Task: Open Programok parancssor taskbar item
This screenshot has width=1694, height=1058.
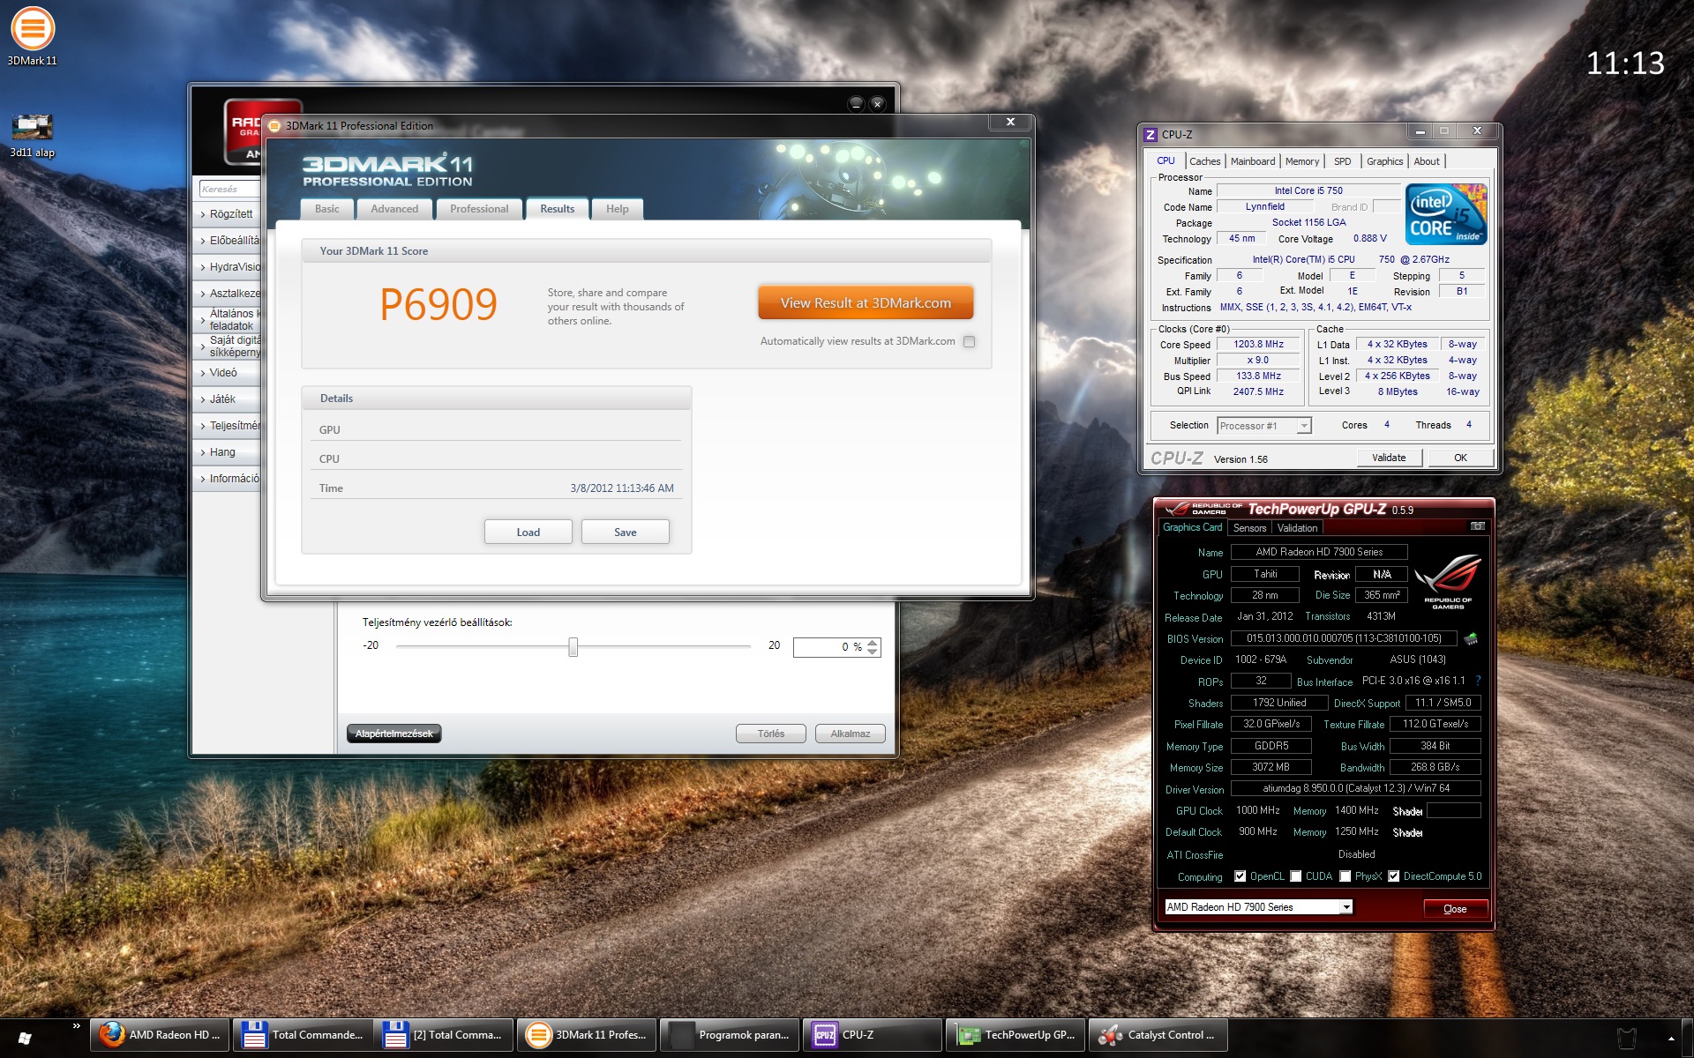Action: tap(731, 1035)
